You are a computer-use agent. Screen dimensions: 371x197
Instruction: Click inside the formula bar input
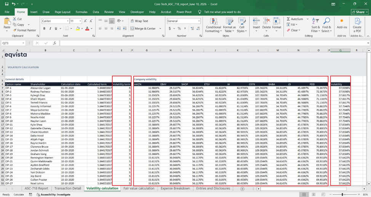[x=213, y=43]
